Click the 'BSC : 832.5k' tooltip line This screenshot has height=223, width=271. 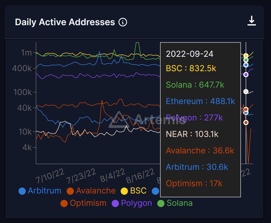(191, 68)
